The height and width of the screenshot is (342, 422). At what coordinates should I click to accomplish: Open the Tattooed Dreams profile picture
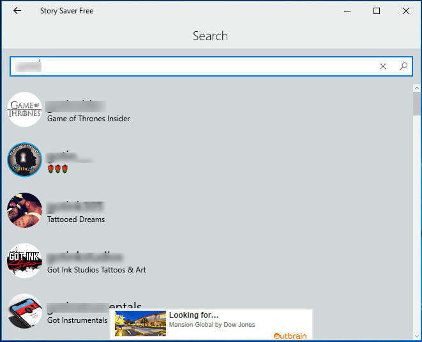pyautogui.click(x=24, y=210)
